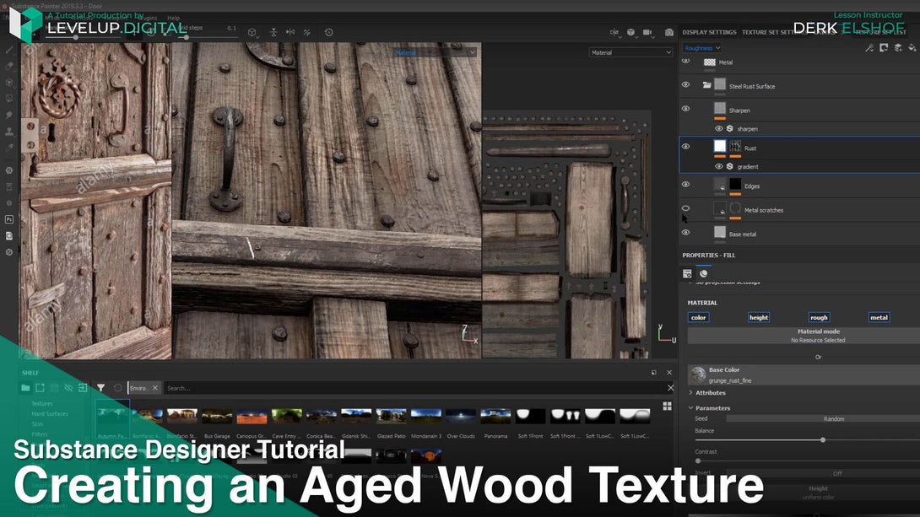Select the smudge tool in left toolbar
920x517 pixels.
(8, 115)
